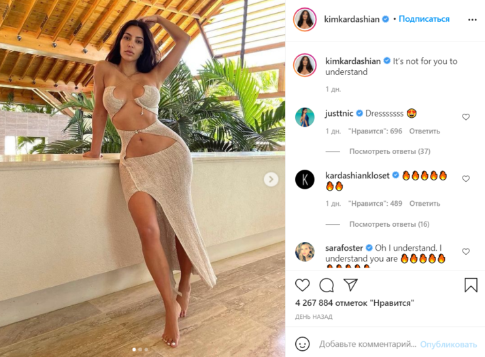
Task: Like justtnic's comment heart
Action: [466, 117]
